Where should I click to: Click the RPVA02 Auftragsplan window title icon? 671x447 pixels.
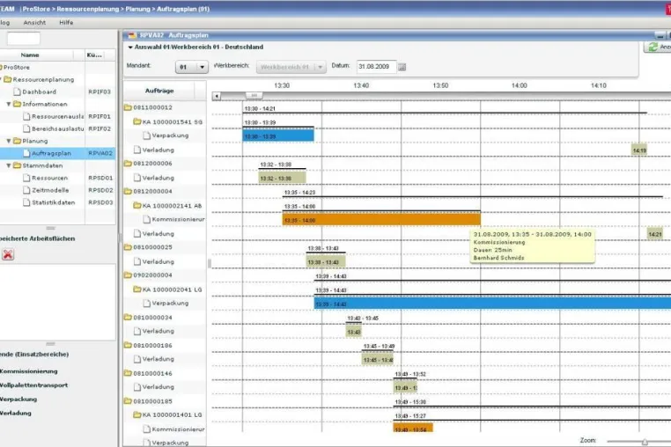coord(132,35)
